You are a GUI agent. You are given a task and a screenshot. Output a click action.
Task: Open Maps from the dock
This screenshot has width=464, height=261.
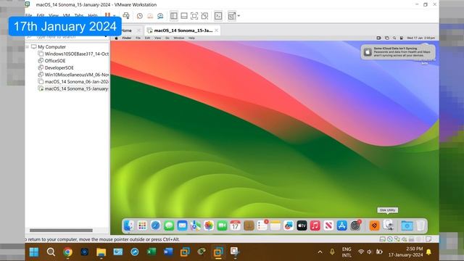(x=195, y=225)
